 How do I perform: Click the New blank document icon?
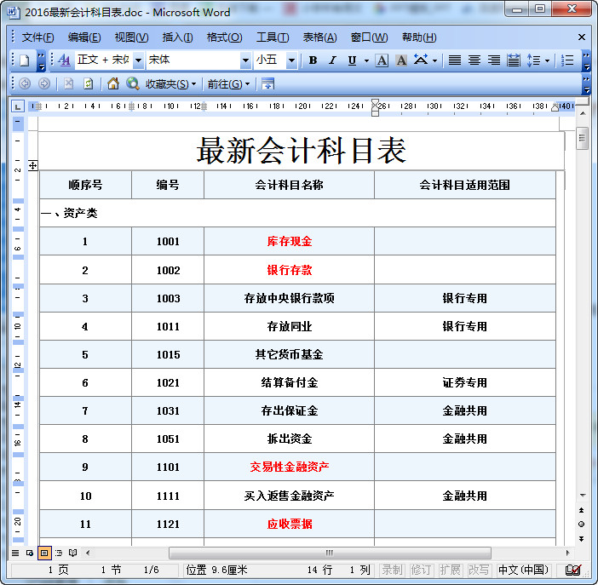coord(25,60)
